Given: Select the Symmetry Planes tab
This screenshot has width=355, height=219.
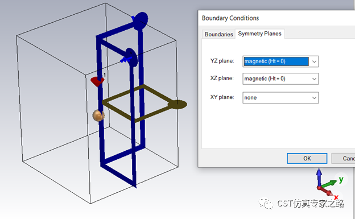Looking at the screenshot, I should pos(259,34).
